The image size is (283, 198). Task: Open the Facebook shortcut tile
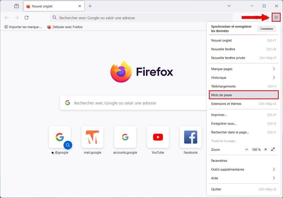(190, 137)
